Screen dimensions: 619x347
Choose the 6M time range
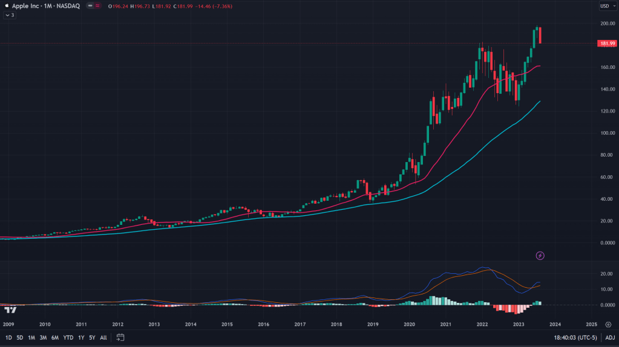(x=54, y=337)
